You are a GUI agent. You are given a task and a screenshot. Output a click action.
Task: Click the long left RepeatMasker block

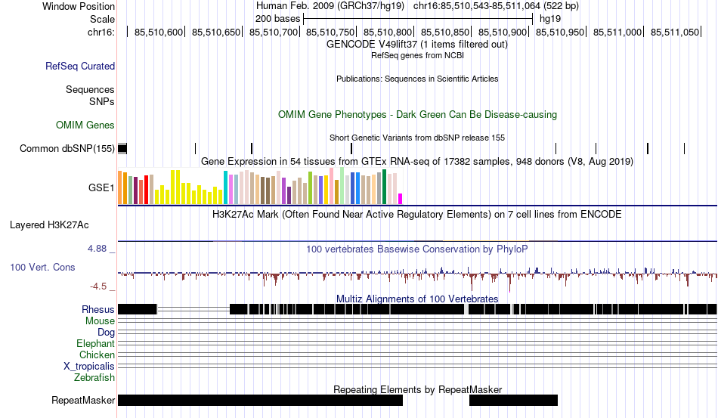pyautogui.click(x=260, y=400)
